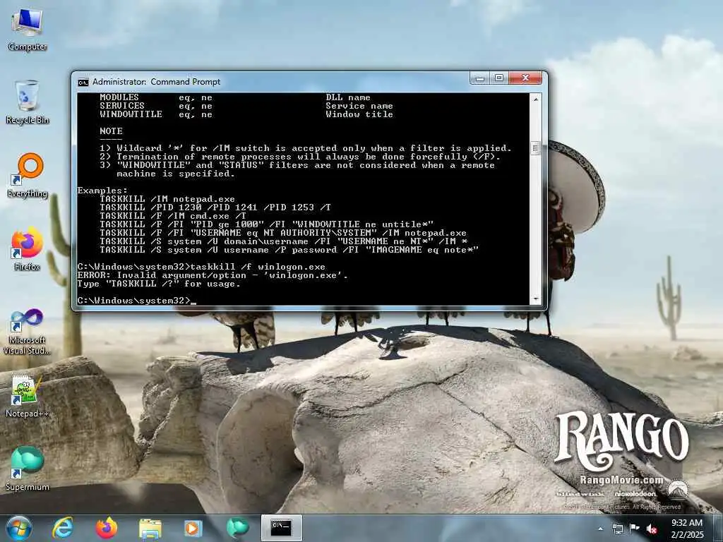Click the 'TASKKILL /IM notepad.exe' example line

[x=167, y=199]
